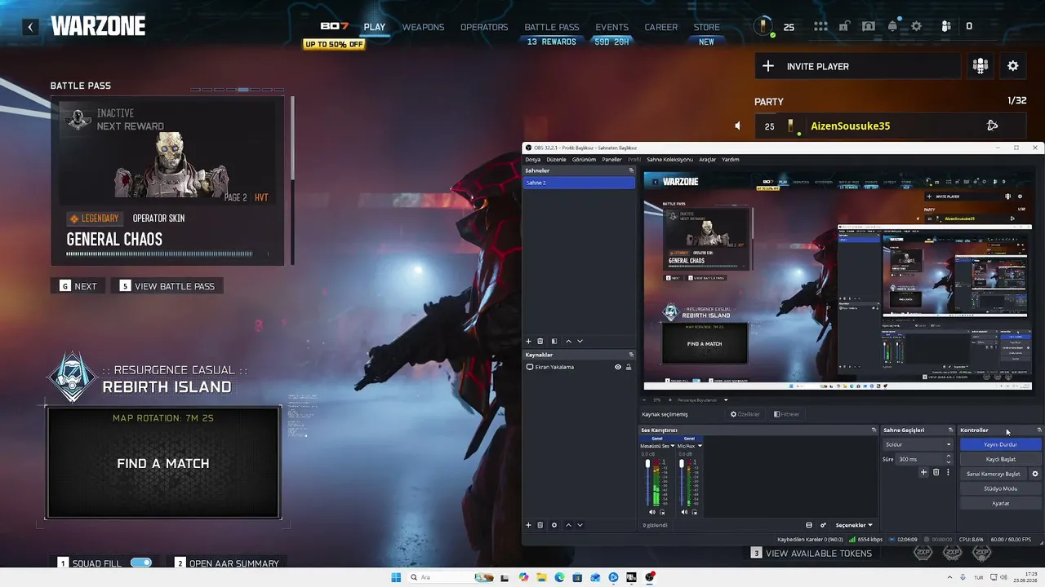The width and height of the screenshot is (1045, 587).
Task: Adjust the Süre 300 ms duration stepper
Action: tap(948, 459)
